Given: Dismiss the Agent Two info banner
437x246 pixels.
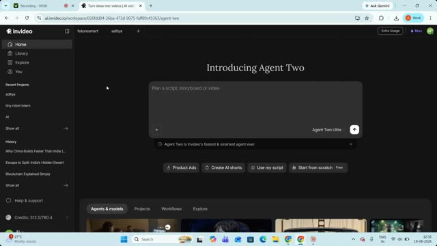Looking at the screenshot, I should point(350,144).
